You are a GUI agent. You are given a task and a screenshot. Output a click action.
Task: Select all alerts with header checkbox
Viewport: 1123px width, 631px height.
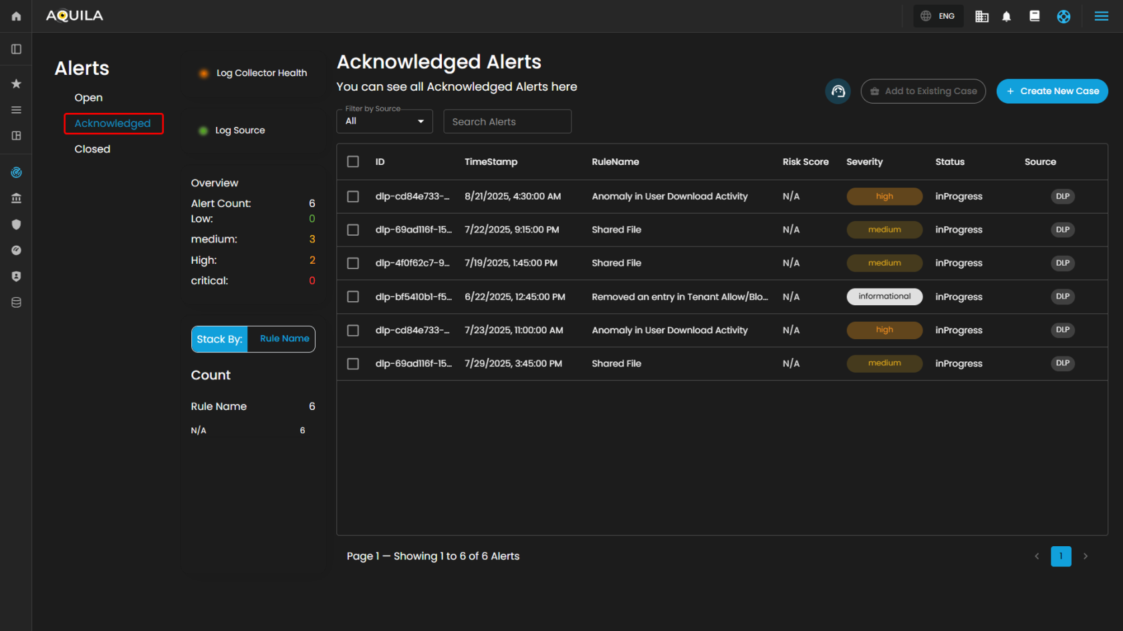click(353, 162)
